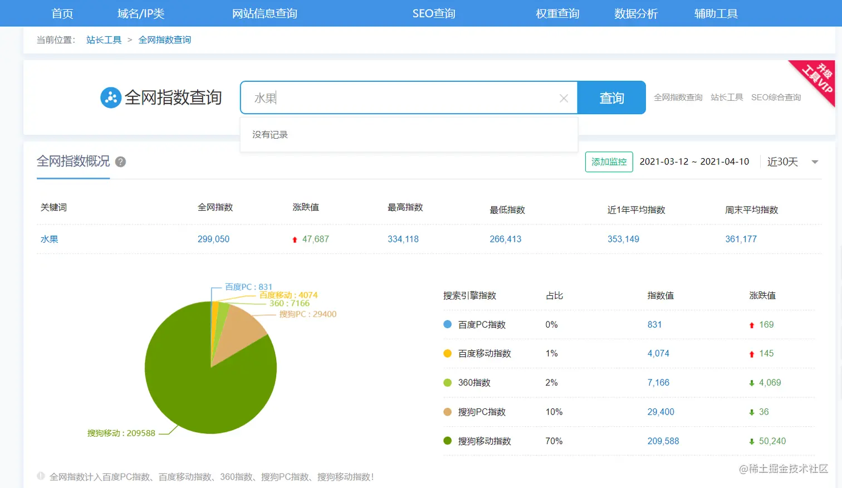842x488 pixels.
Task: Click the 全网指数 value 299,050
Action: pyautogui.click(x=213, y=239)
